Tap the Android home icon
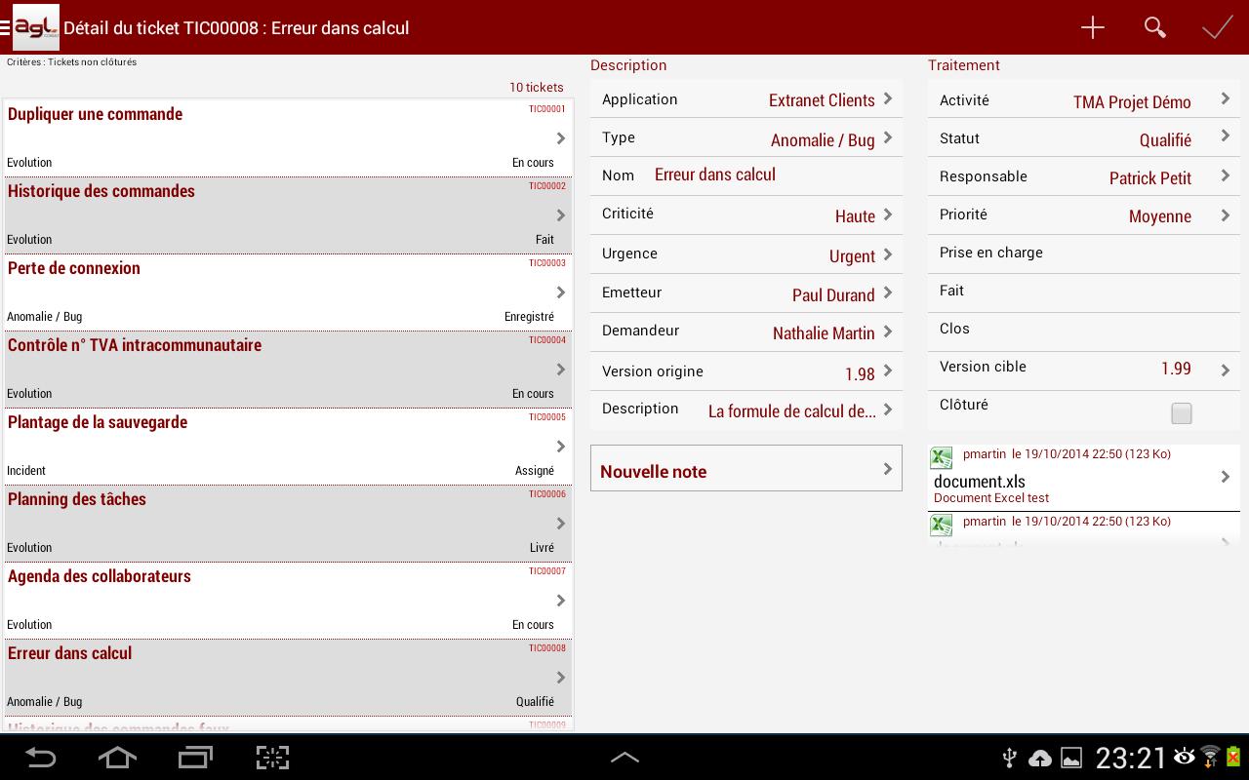Screen dimensions: 1249x780 (x=117, y=758)
